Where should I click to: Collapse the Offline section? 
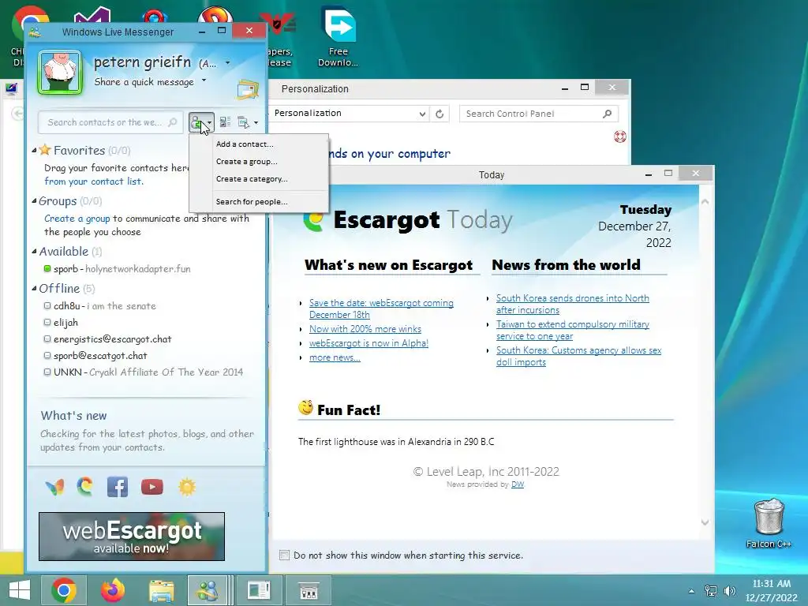34,289
